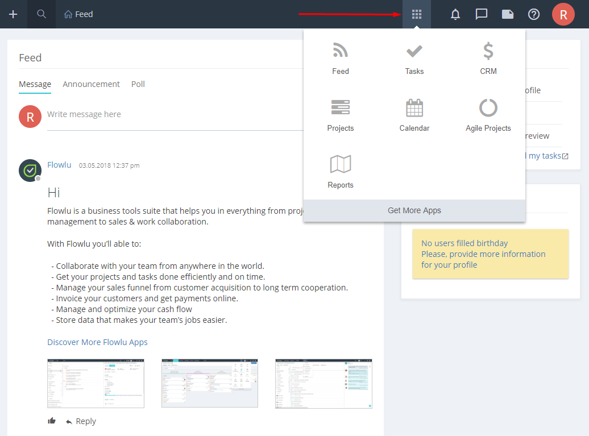
Task: Open the third post screenshot thumbnail
Action: [x=324, y=384]
